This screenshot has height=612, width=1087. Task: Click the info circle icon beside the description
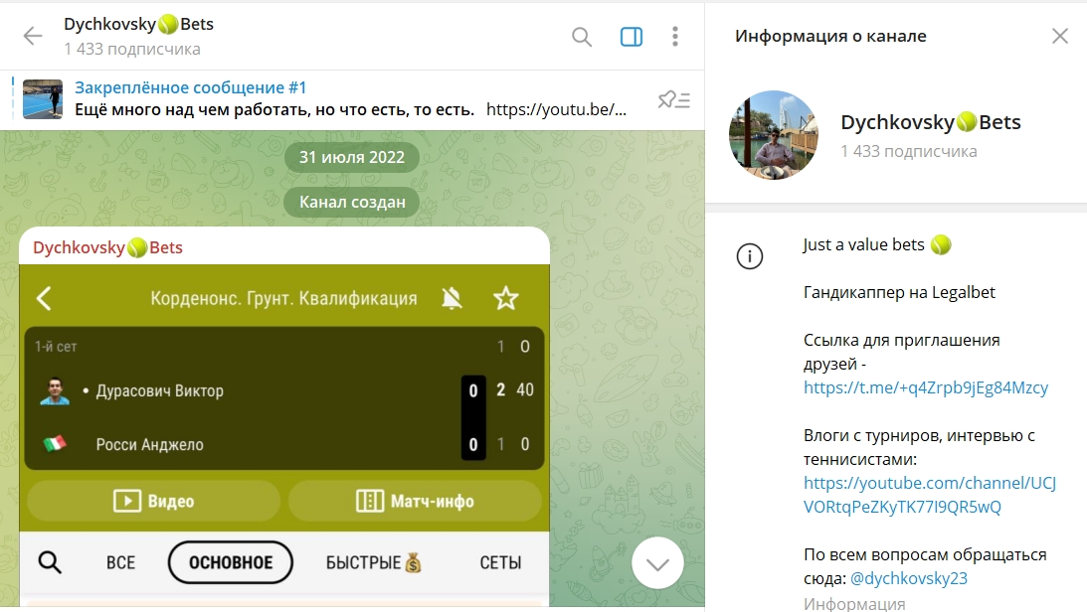click(750, 256)
